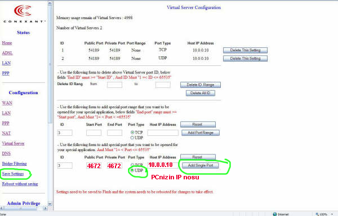Select UDP radio in port range form
The height and width of the screenshot is (216, 338).
tap(132, 138)
